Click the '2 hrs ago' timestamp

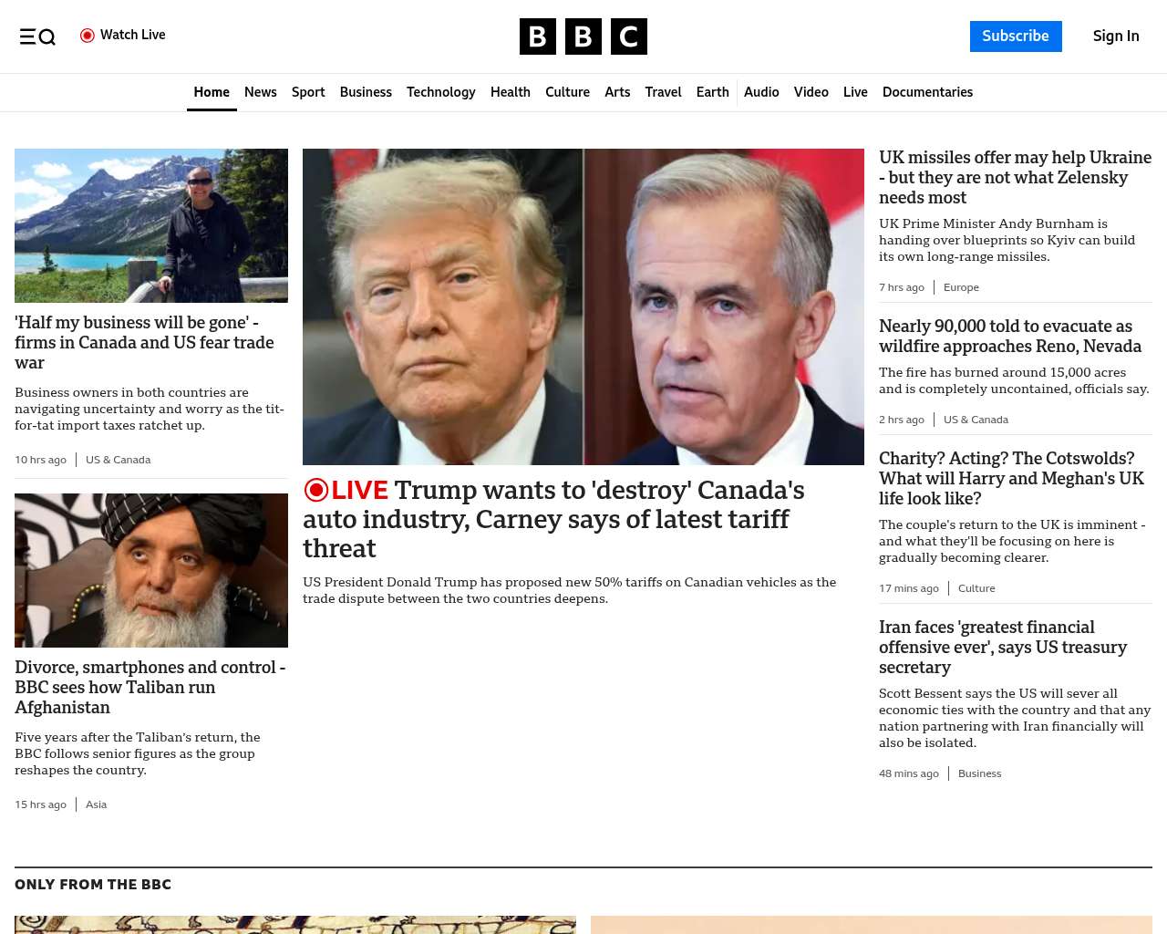tap(902, 420)
